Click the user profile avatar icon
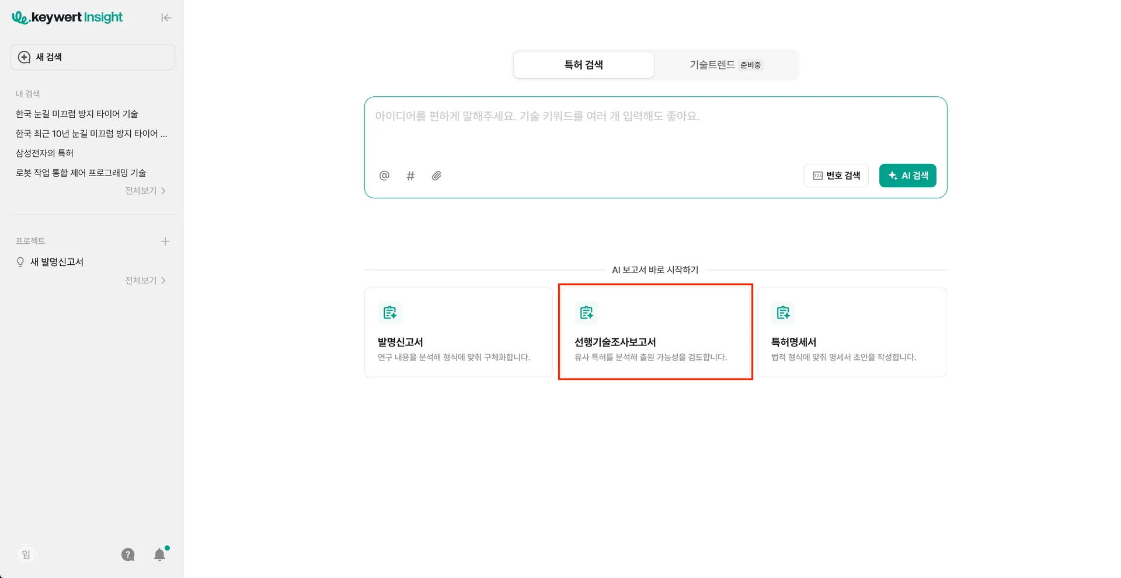This screenshot has height=578, width=1121. pos(26,555)
